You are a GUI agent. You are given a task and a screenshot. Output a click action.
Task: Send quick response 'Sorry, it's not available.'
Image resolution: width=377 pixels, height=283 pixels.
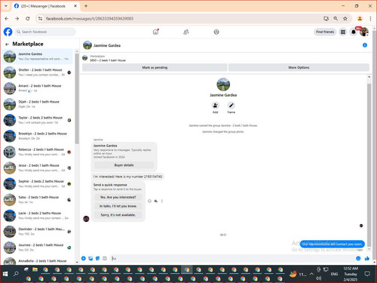118,215
